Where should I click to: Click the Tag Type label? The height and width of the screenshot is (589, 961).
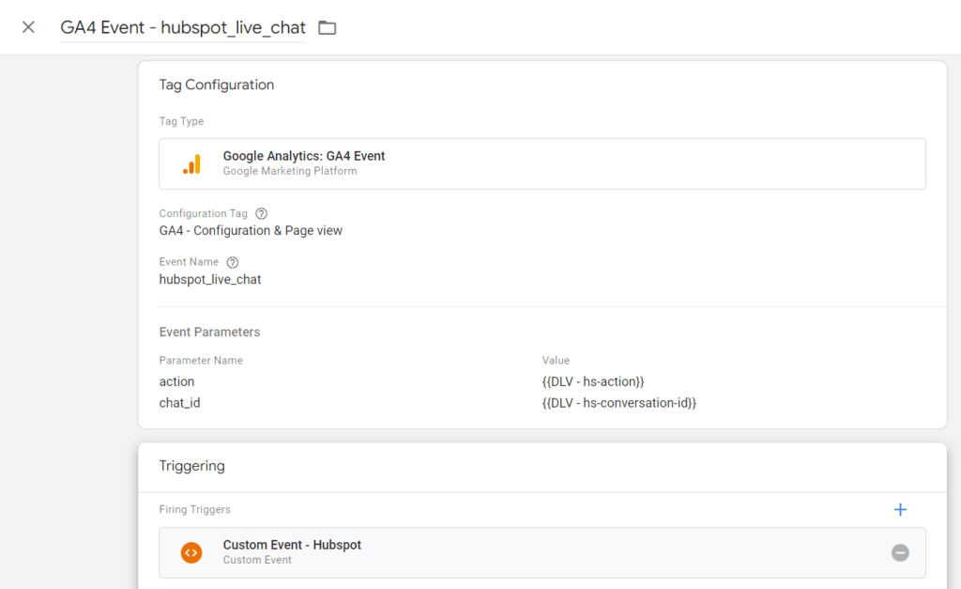tap(181, 121)
